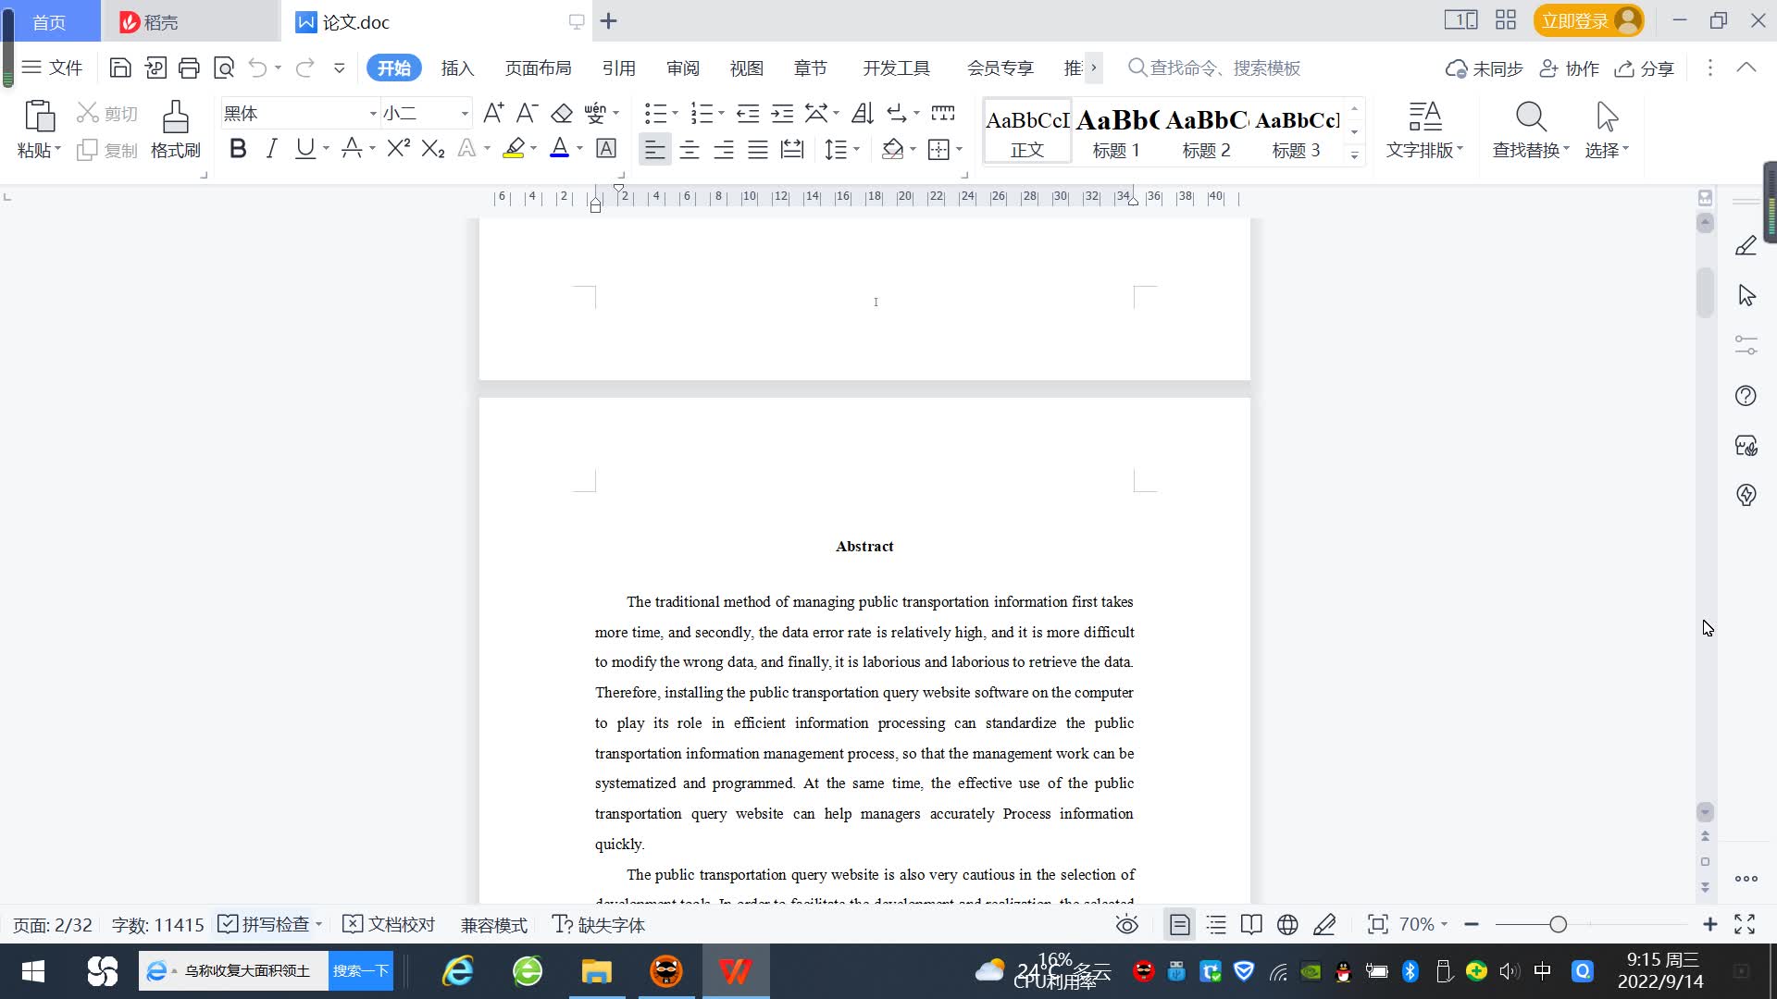Screen dimensions: 1777x999
Task: Apply subscript formatting
Action: [x=433, y=148]
